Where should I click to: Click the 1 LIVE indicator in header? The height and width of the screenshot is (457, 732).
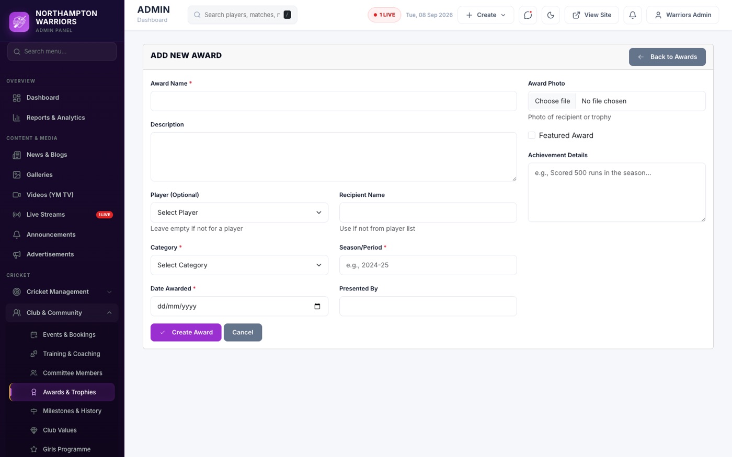tap(384, 15)
